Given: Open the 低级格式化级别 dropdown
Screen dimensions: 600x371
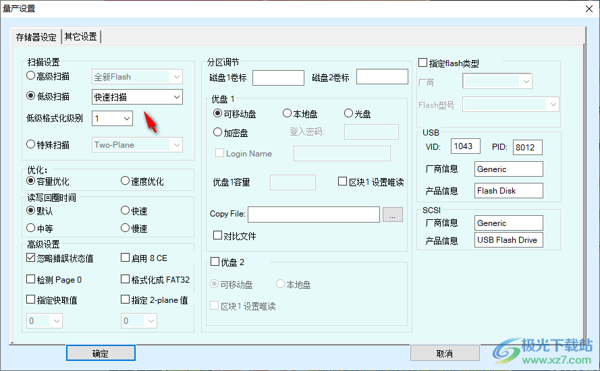Looking at the screenshot, I should (112, 119).
